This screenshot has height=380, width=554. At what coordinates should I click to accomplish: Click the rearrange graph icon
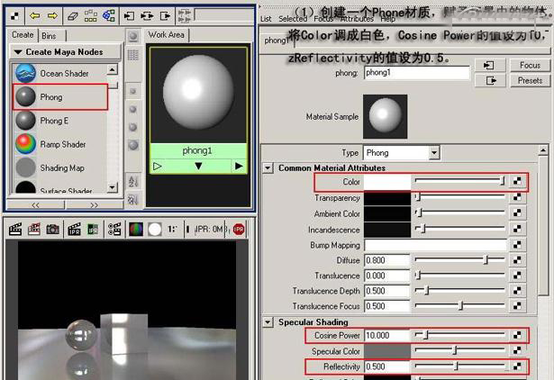click(90, 16)
